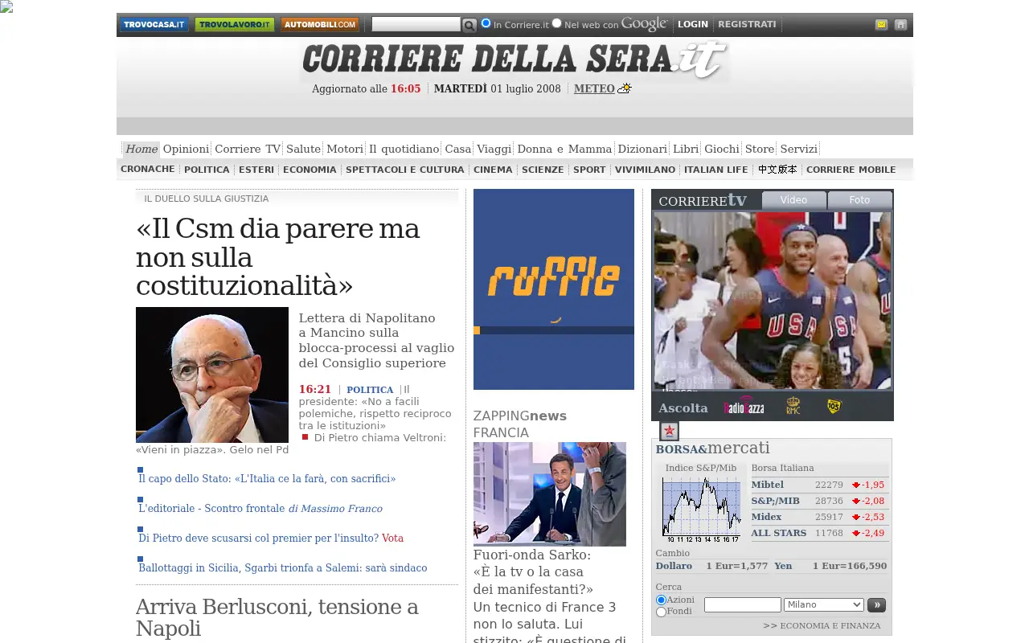Click the home icon in the top bar
Screen dimensions: 1029x643
[x=900, y=25]
